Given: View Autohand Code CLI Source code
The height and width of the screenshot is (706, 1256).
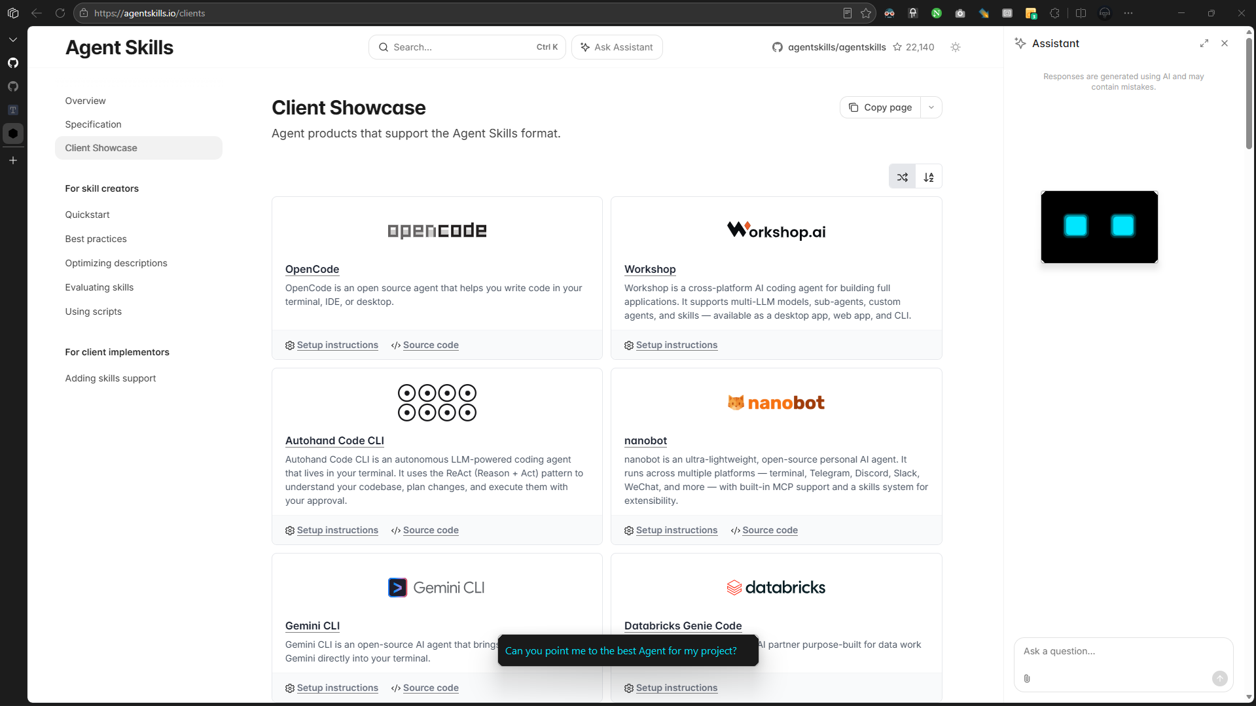Looking at the screenshot, I should (x=431, y=530).
